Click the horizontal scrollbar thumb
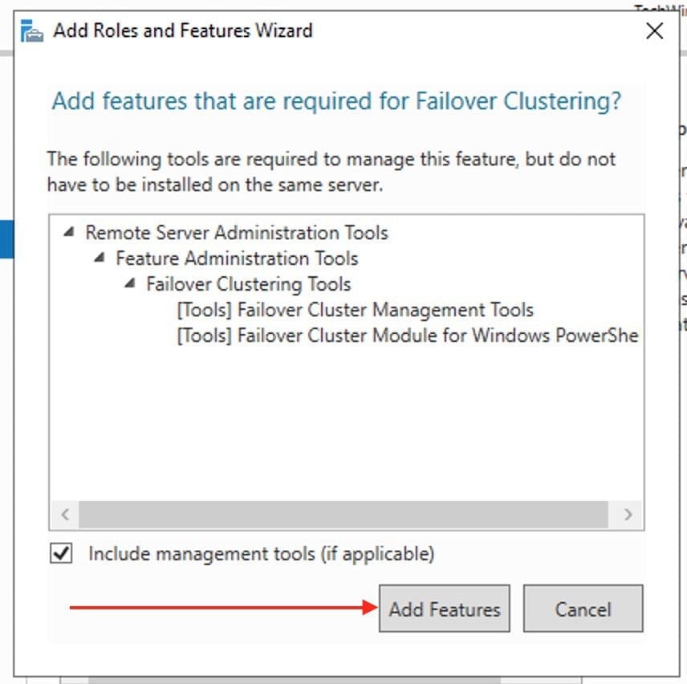 [343, 515]
